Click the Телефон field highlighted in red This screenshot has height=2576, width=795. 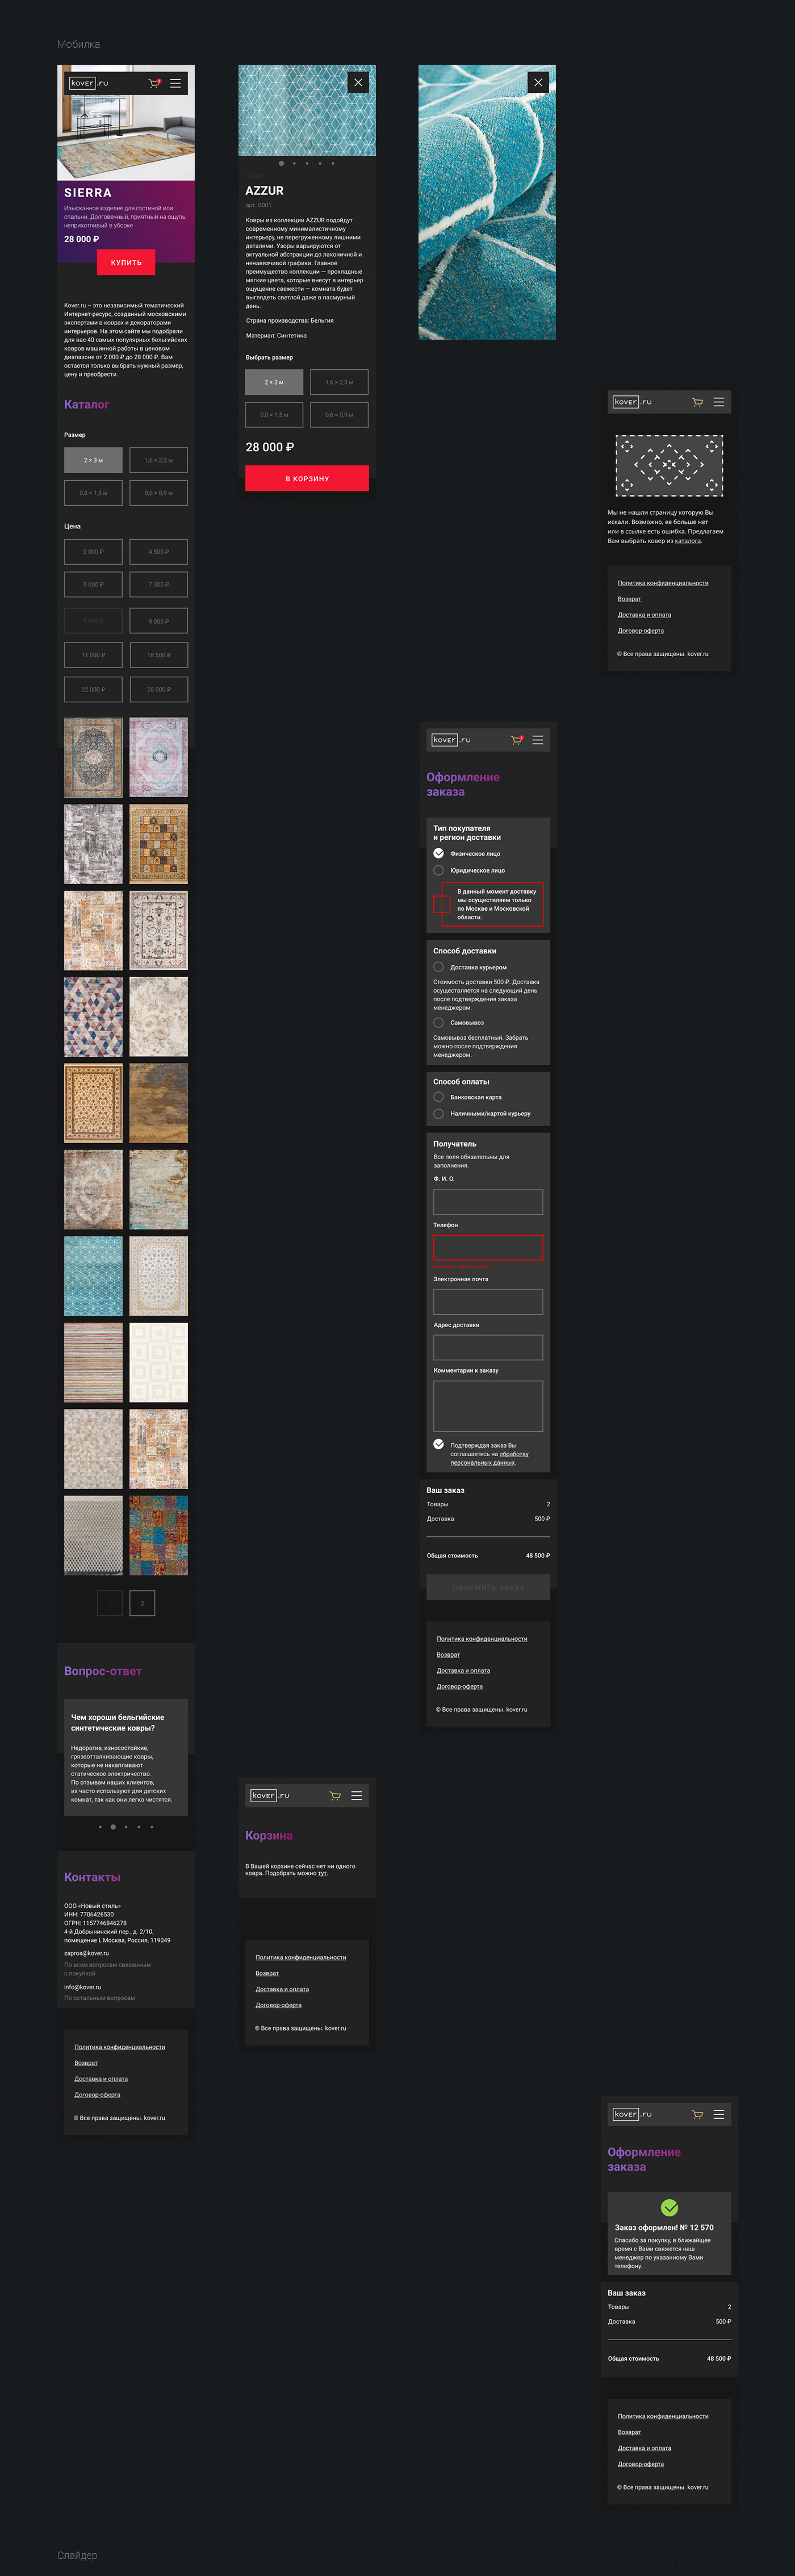point(488,1247)
